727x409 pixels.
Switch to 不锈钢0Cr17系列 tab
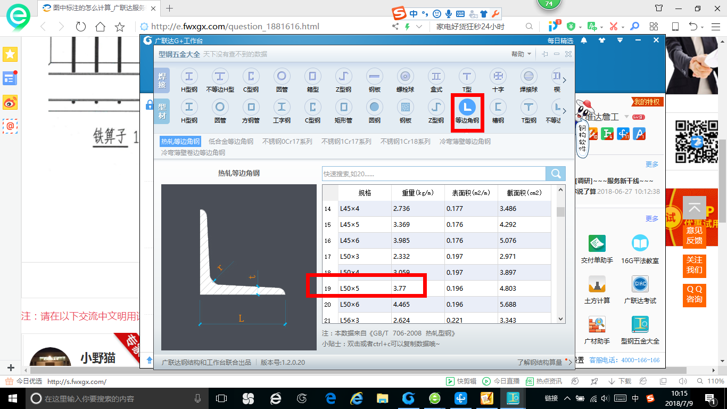pyautogui.click(x=287, y=141)
